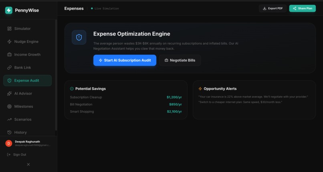This screenshot has height=172, width=323.
Task: Click the orange D user avatar
Action: tap(9, 143)
